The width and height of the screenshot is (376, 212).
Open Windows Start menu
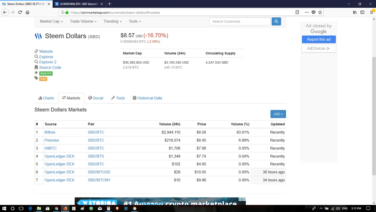pyautogui.click(x=4, y=208)
